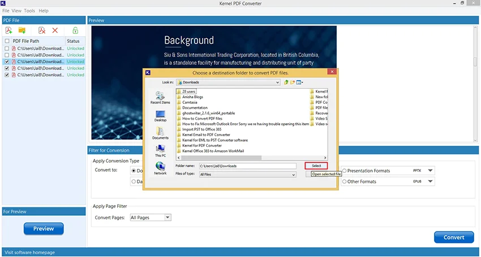Select the 'Kernel for PDF Converter' folder
The height and width of the screenshot is (257, 481).
[199, 146]
